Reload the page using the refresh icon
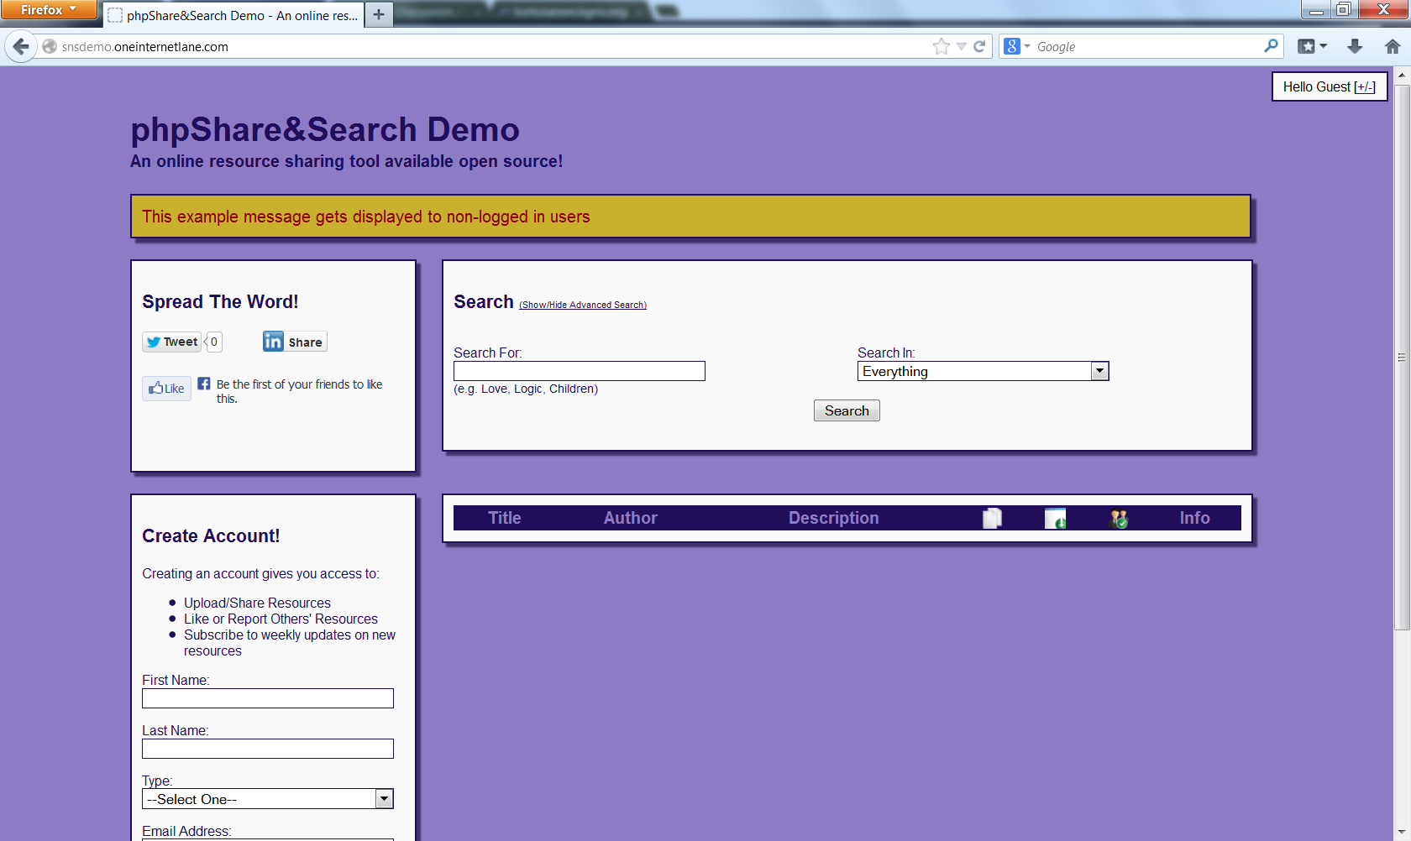 [x=979, y=47]
